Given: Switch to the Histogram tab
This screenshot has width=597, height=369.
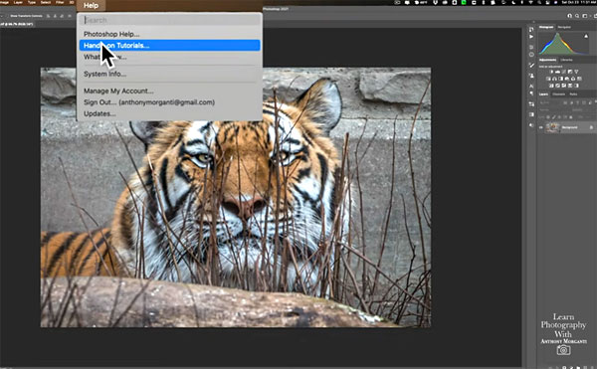Looking at the screenshot, I should click(546, 27).
